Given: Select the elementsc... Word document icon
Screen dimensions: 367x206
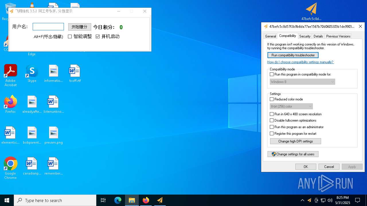Looking at the screenshot, I should coord(10,135).
